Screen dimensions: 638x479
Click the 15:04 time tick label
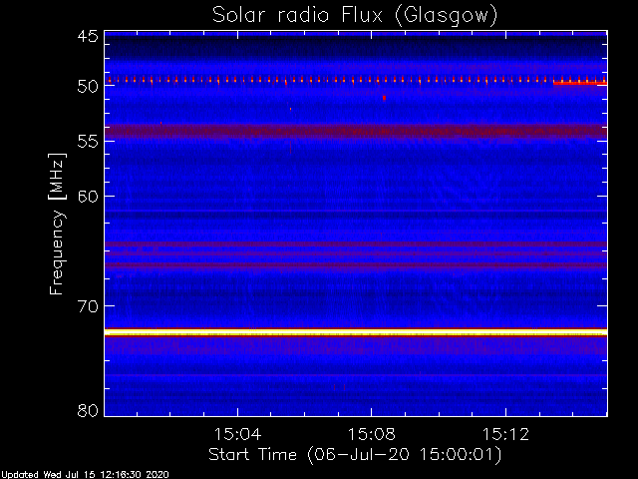point(237,434)
